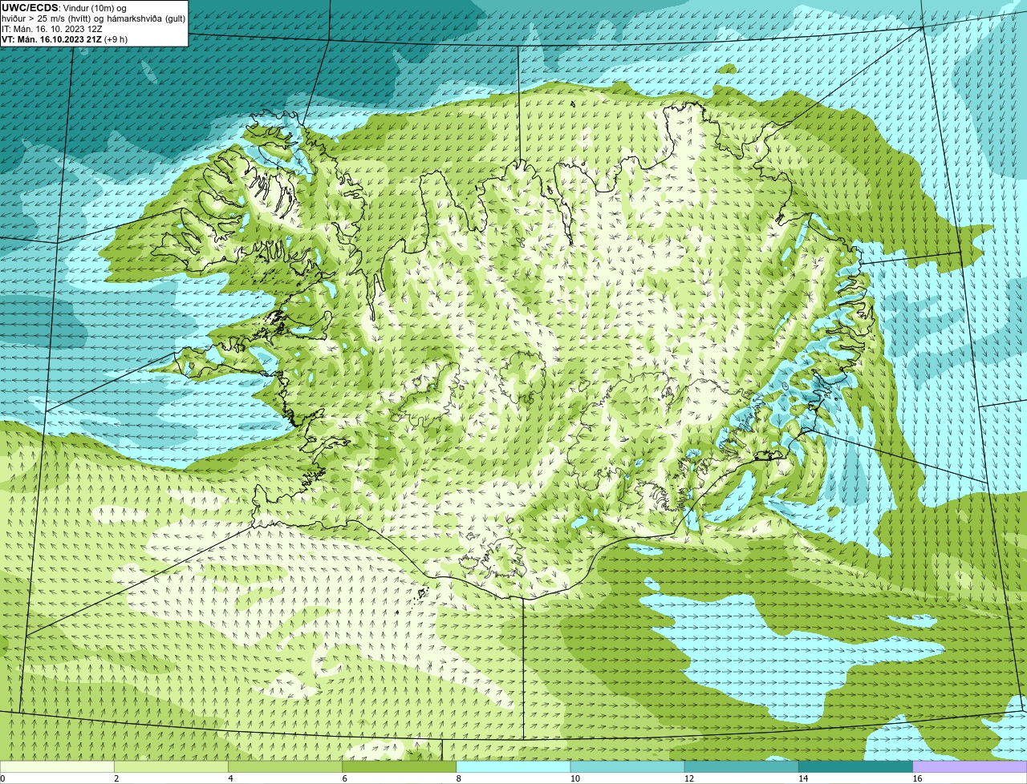1027x784 pixels.
Task: Click the "UWC/ECDS: Vindur (10m) og" title line
Action: 63,8
